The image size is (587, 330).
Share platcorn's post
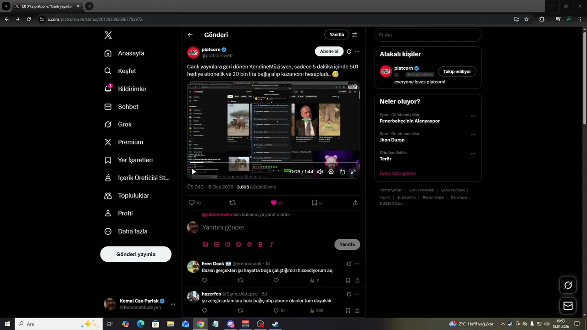[355, 203]
